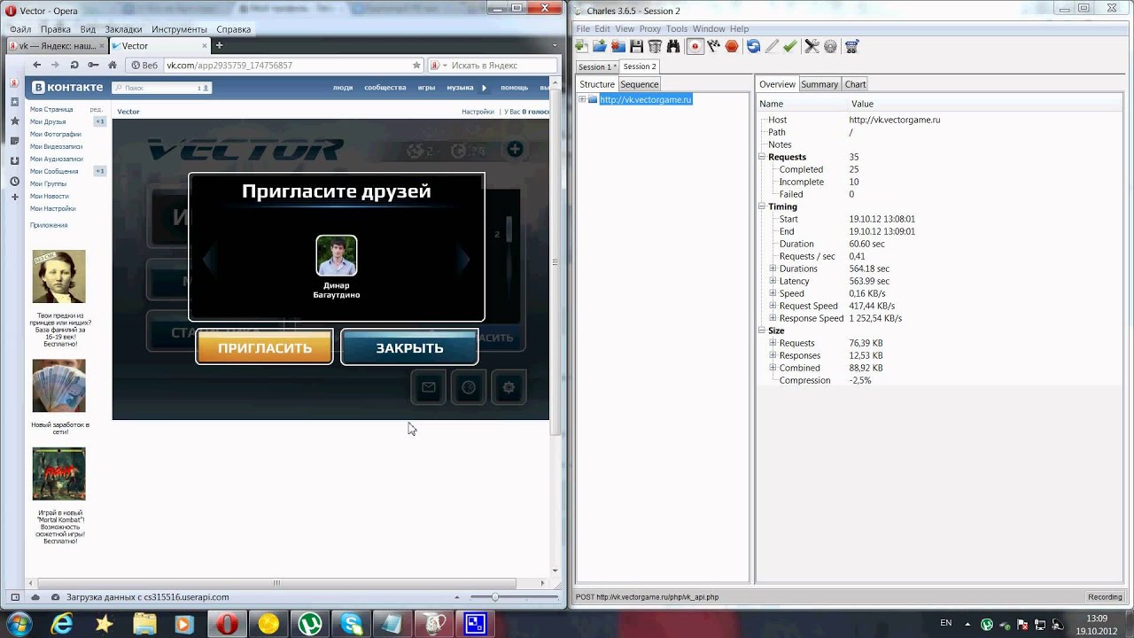Expand the Durations row
1134x638 pixels.
point(773,268)
